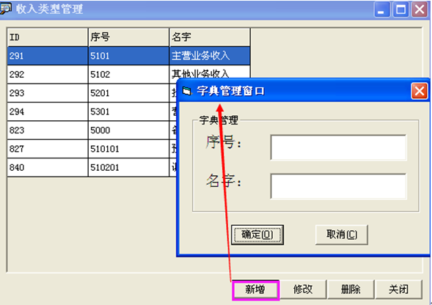Select the 5102 sequence cell
The width and height of the screenshot is (432, 305).
tap(128, 74)
